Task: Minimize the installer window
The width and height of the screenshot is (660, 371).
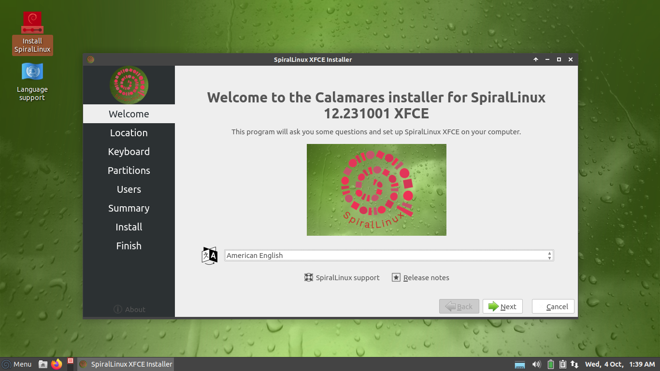Action: pyautogui.click(x=547, y=59)
